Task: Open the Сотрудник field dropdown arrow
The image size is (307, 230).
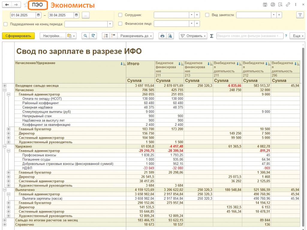Action: (x=192, y=15)
